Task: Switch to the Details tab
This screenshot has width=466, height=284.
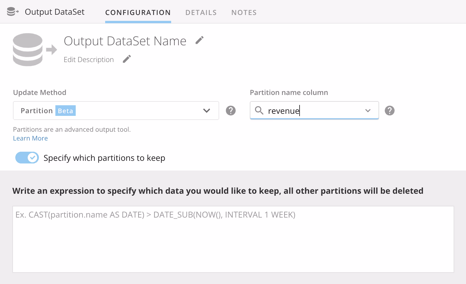Action: click(x=201, y=12)
